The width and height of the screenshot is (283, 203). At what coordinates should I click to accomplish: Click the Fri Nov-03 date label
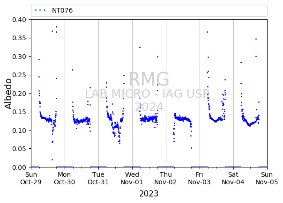[200, 178]
